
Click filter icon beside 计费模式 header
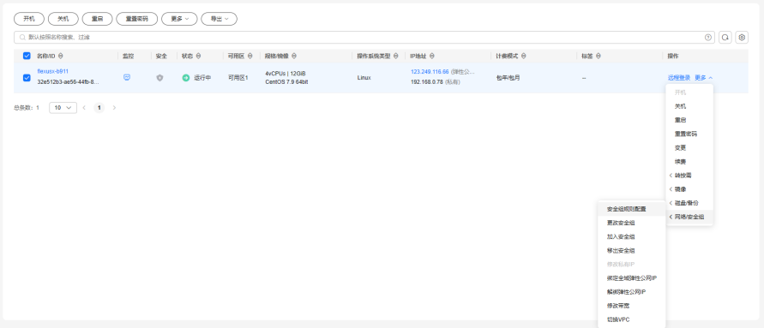pyautogui.click(x=523, y=56)
